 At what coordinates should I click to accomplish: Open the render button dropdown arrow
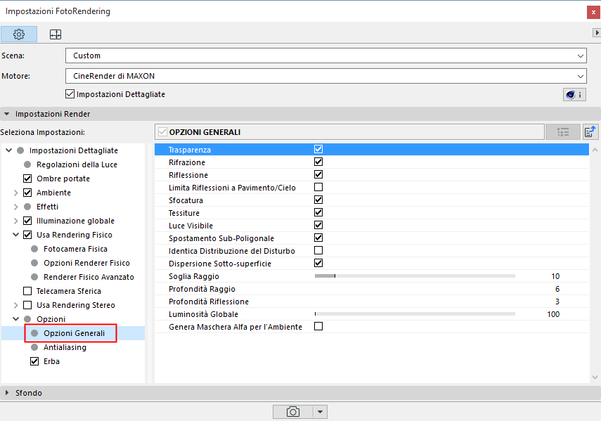[320, 412]
